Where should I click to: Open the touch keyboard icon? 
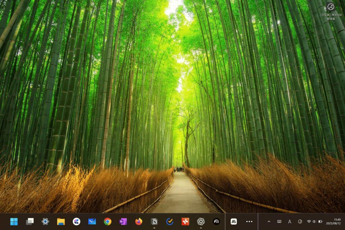[279, 221]
